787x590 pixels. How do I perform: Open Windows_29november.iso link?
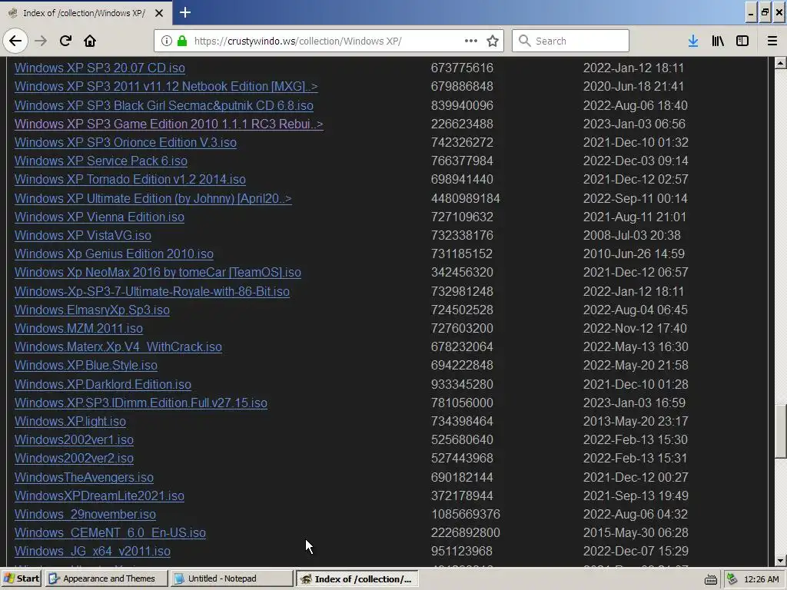click(x=85, y=515)
